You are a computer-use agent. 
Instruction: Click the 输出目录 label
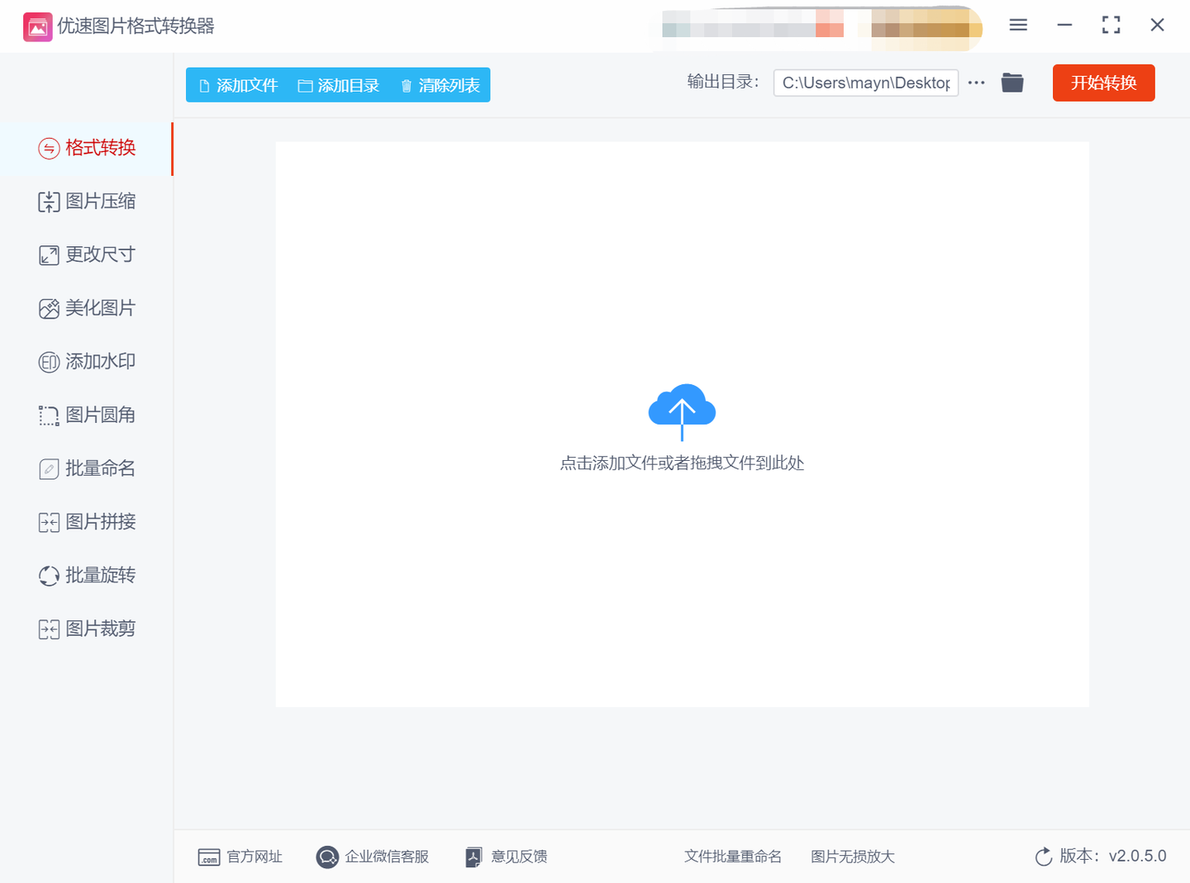click(723, 82)
